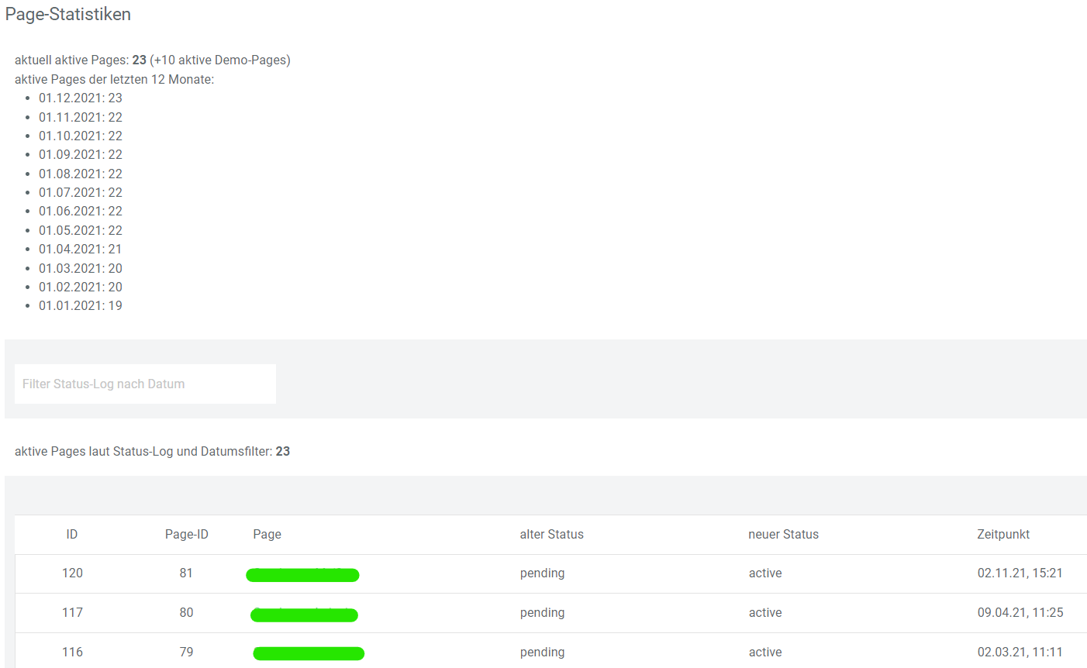1087x668 pixels.
Task: Click the 01.12.2021: 23 list entry
Action: point(81,98)
